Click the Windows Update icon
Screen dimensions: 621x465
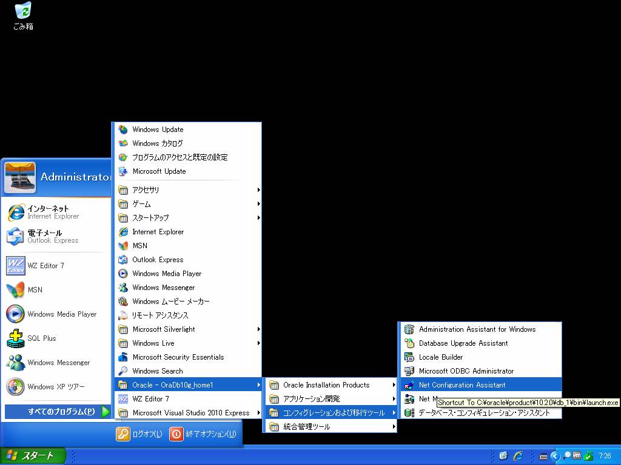pos(123,130)
